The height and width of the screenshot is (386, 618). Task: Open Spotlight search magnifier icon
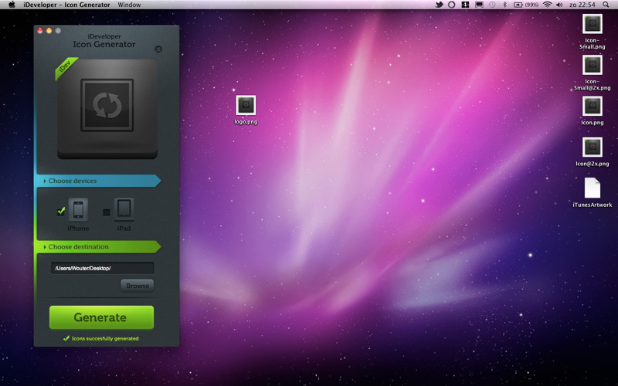pyautogui.click(x=606, y=5)
